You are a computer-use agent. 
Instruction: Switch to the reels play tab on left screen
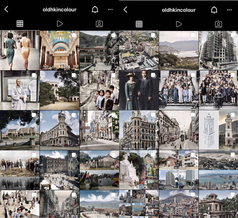tap(59, 24)
